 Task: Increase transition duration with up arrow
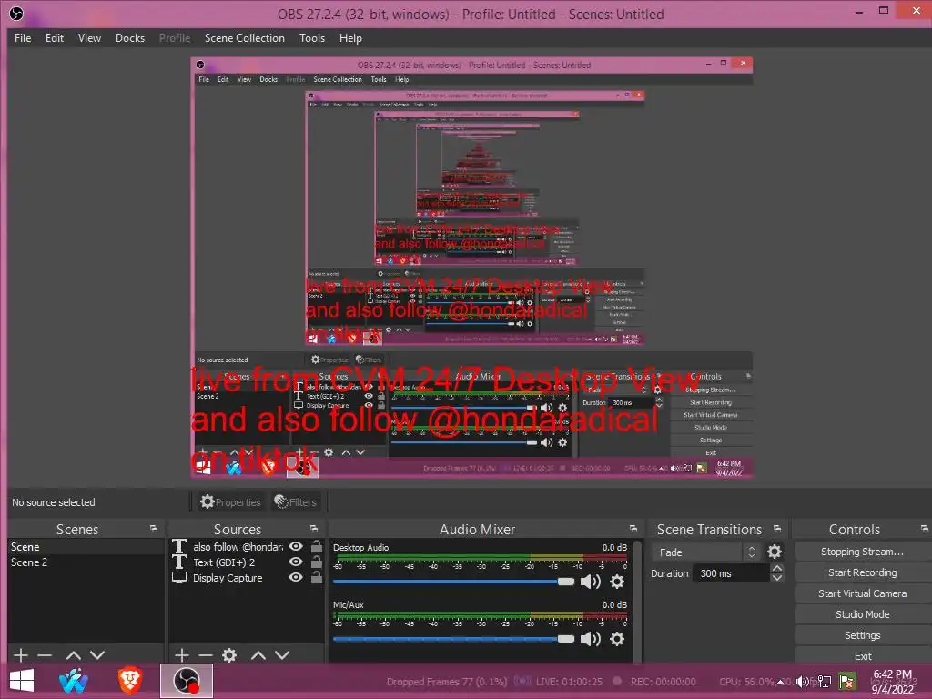pyautogui.click(x=777, y=568)
